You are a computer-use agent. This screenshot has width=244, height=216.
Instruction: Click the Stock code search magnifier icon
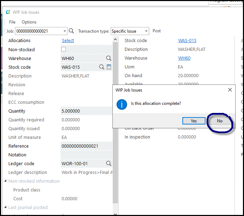(102, 67)
